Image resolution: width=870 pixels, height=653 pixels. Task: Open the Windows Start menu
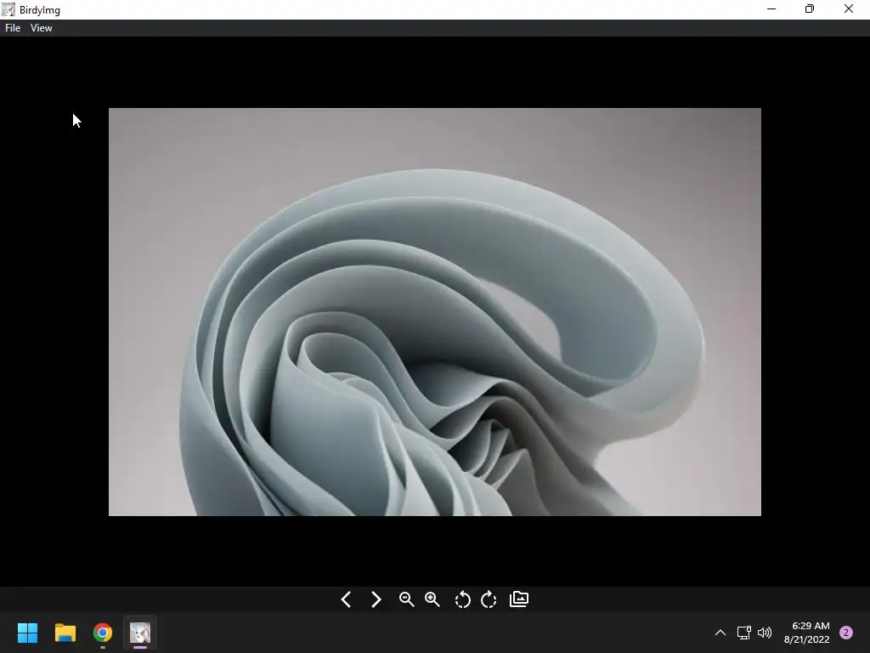coord(27,633)
